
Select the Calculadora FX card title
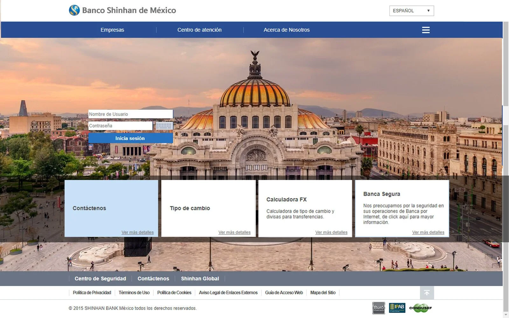click(x=287, y=200)
